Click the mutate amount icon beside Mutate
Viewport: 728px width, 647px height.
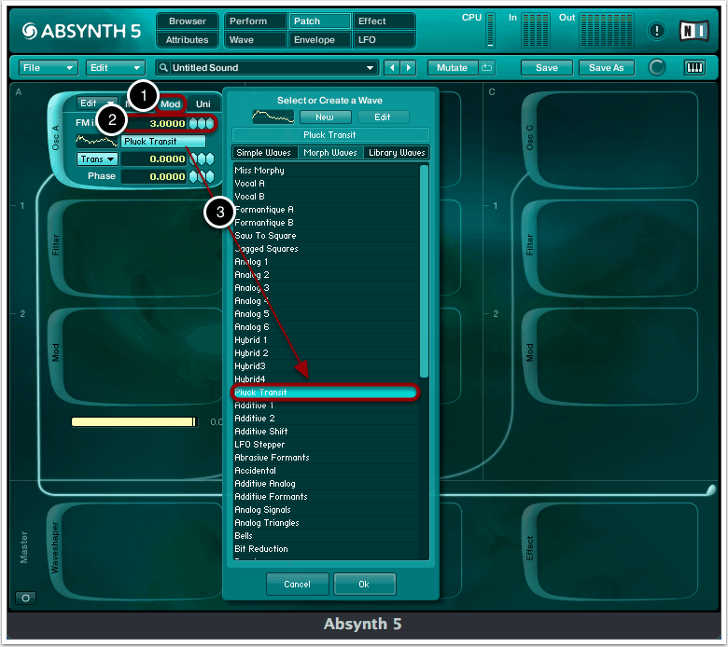pos(487,68)
